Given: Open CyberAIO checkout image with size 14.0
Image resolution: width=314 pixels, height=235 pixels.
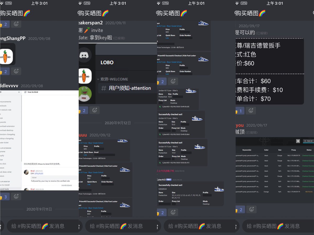Looking at the screenshot, I should (x=182, y=152).
